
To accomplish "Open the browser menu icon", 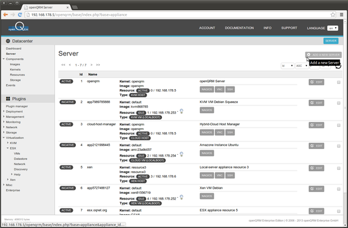I will coord(342,15).
